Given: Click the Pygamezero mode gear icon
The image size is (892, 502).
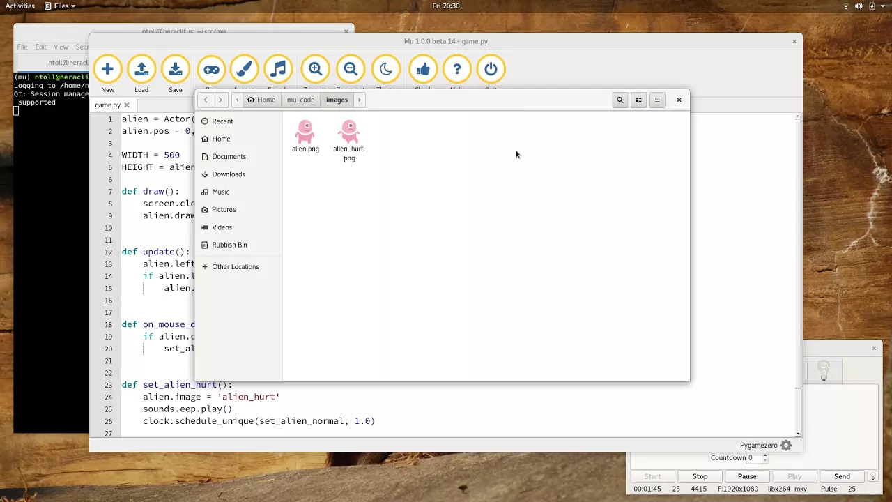Looking at the screenshot, I should pyautogui.click(x=786, y=445).
